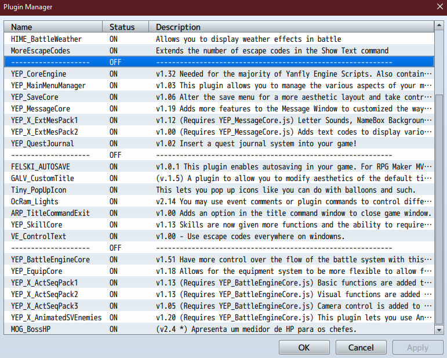Image resolution: width=447 pixels, height=358 pixels.
Task: Select the OcRam_Lights plugin
Action: (219, 201)
